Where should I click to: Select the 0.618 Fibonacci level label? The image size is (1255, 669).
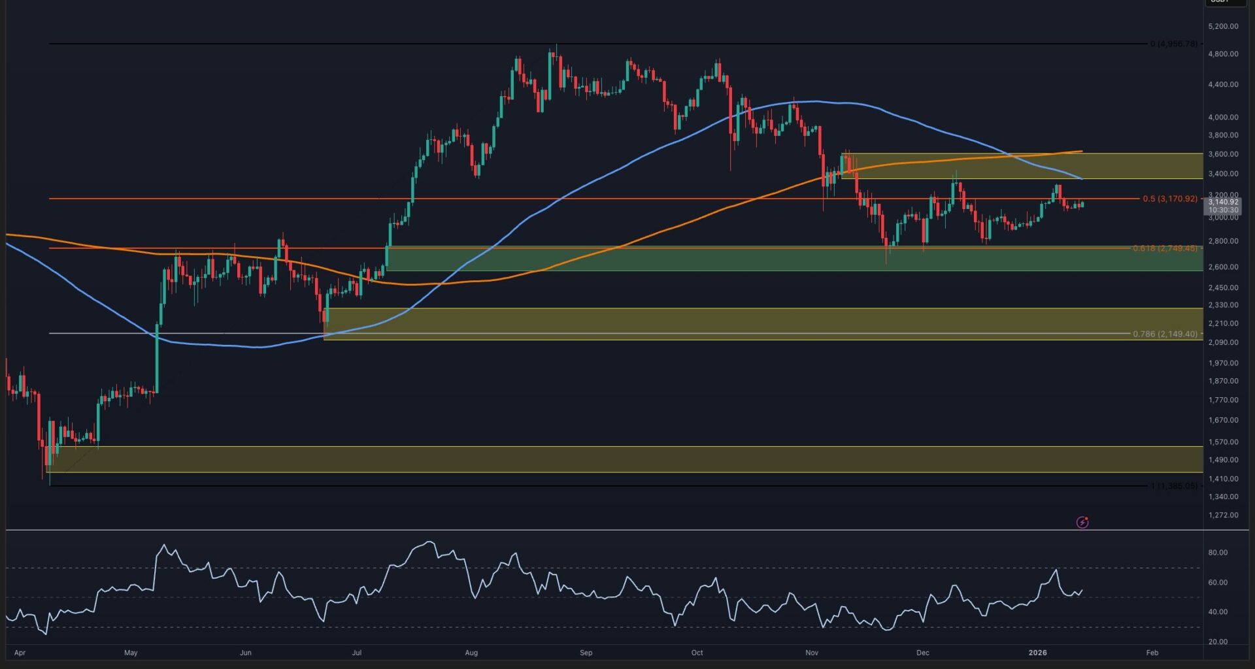(1165, 248)
